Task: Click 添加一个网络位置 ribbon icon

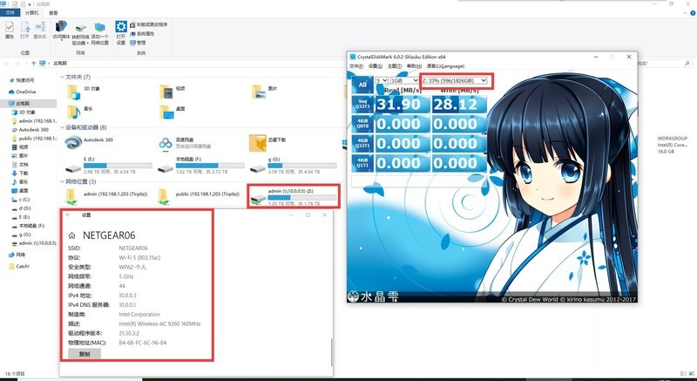Action: [100, 34]
